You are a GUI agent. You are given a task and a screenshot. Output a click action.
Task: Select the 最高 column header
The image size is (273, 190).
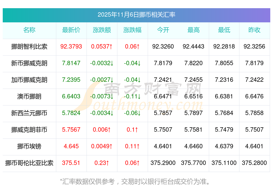[x=194, y=30]
